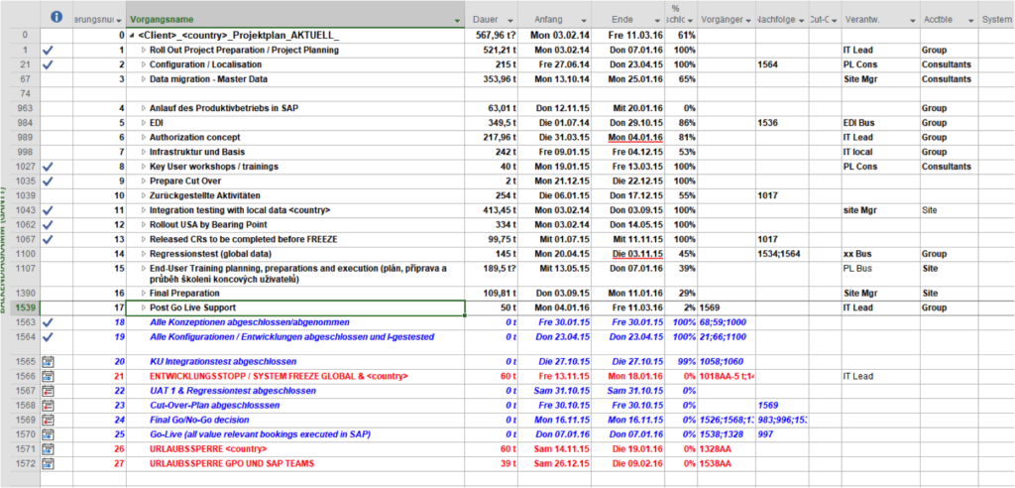The image size is (1015, 488).
Task: Click calendar constraint icon for KU Integrationstest row
Action: pyautogui.click(x=47, y=362)
